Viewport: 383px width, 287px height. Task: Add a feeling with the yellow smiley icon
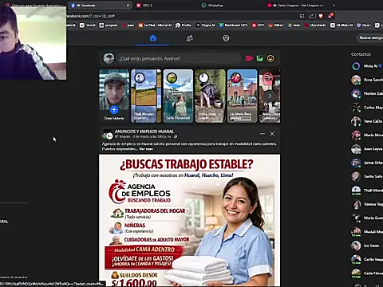pos(270,58)
